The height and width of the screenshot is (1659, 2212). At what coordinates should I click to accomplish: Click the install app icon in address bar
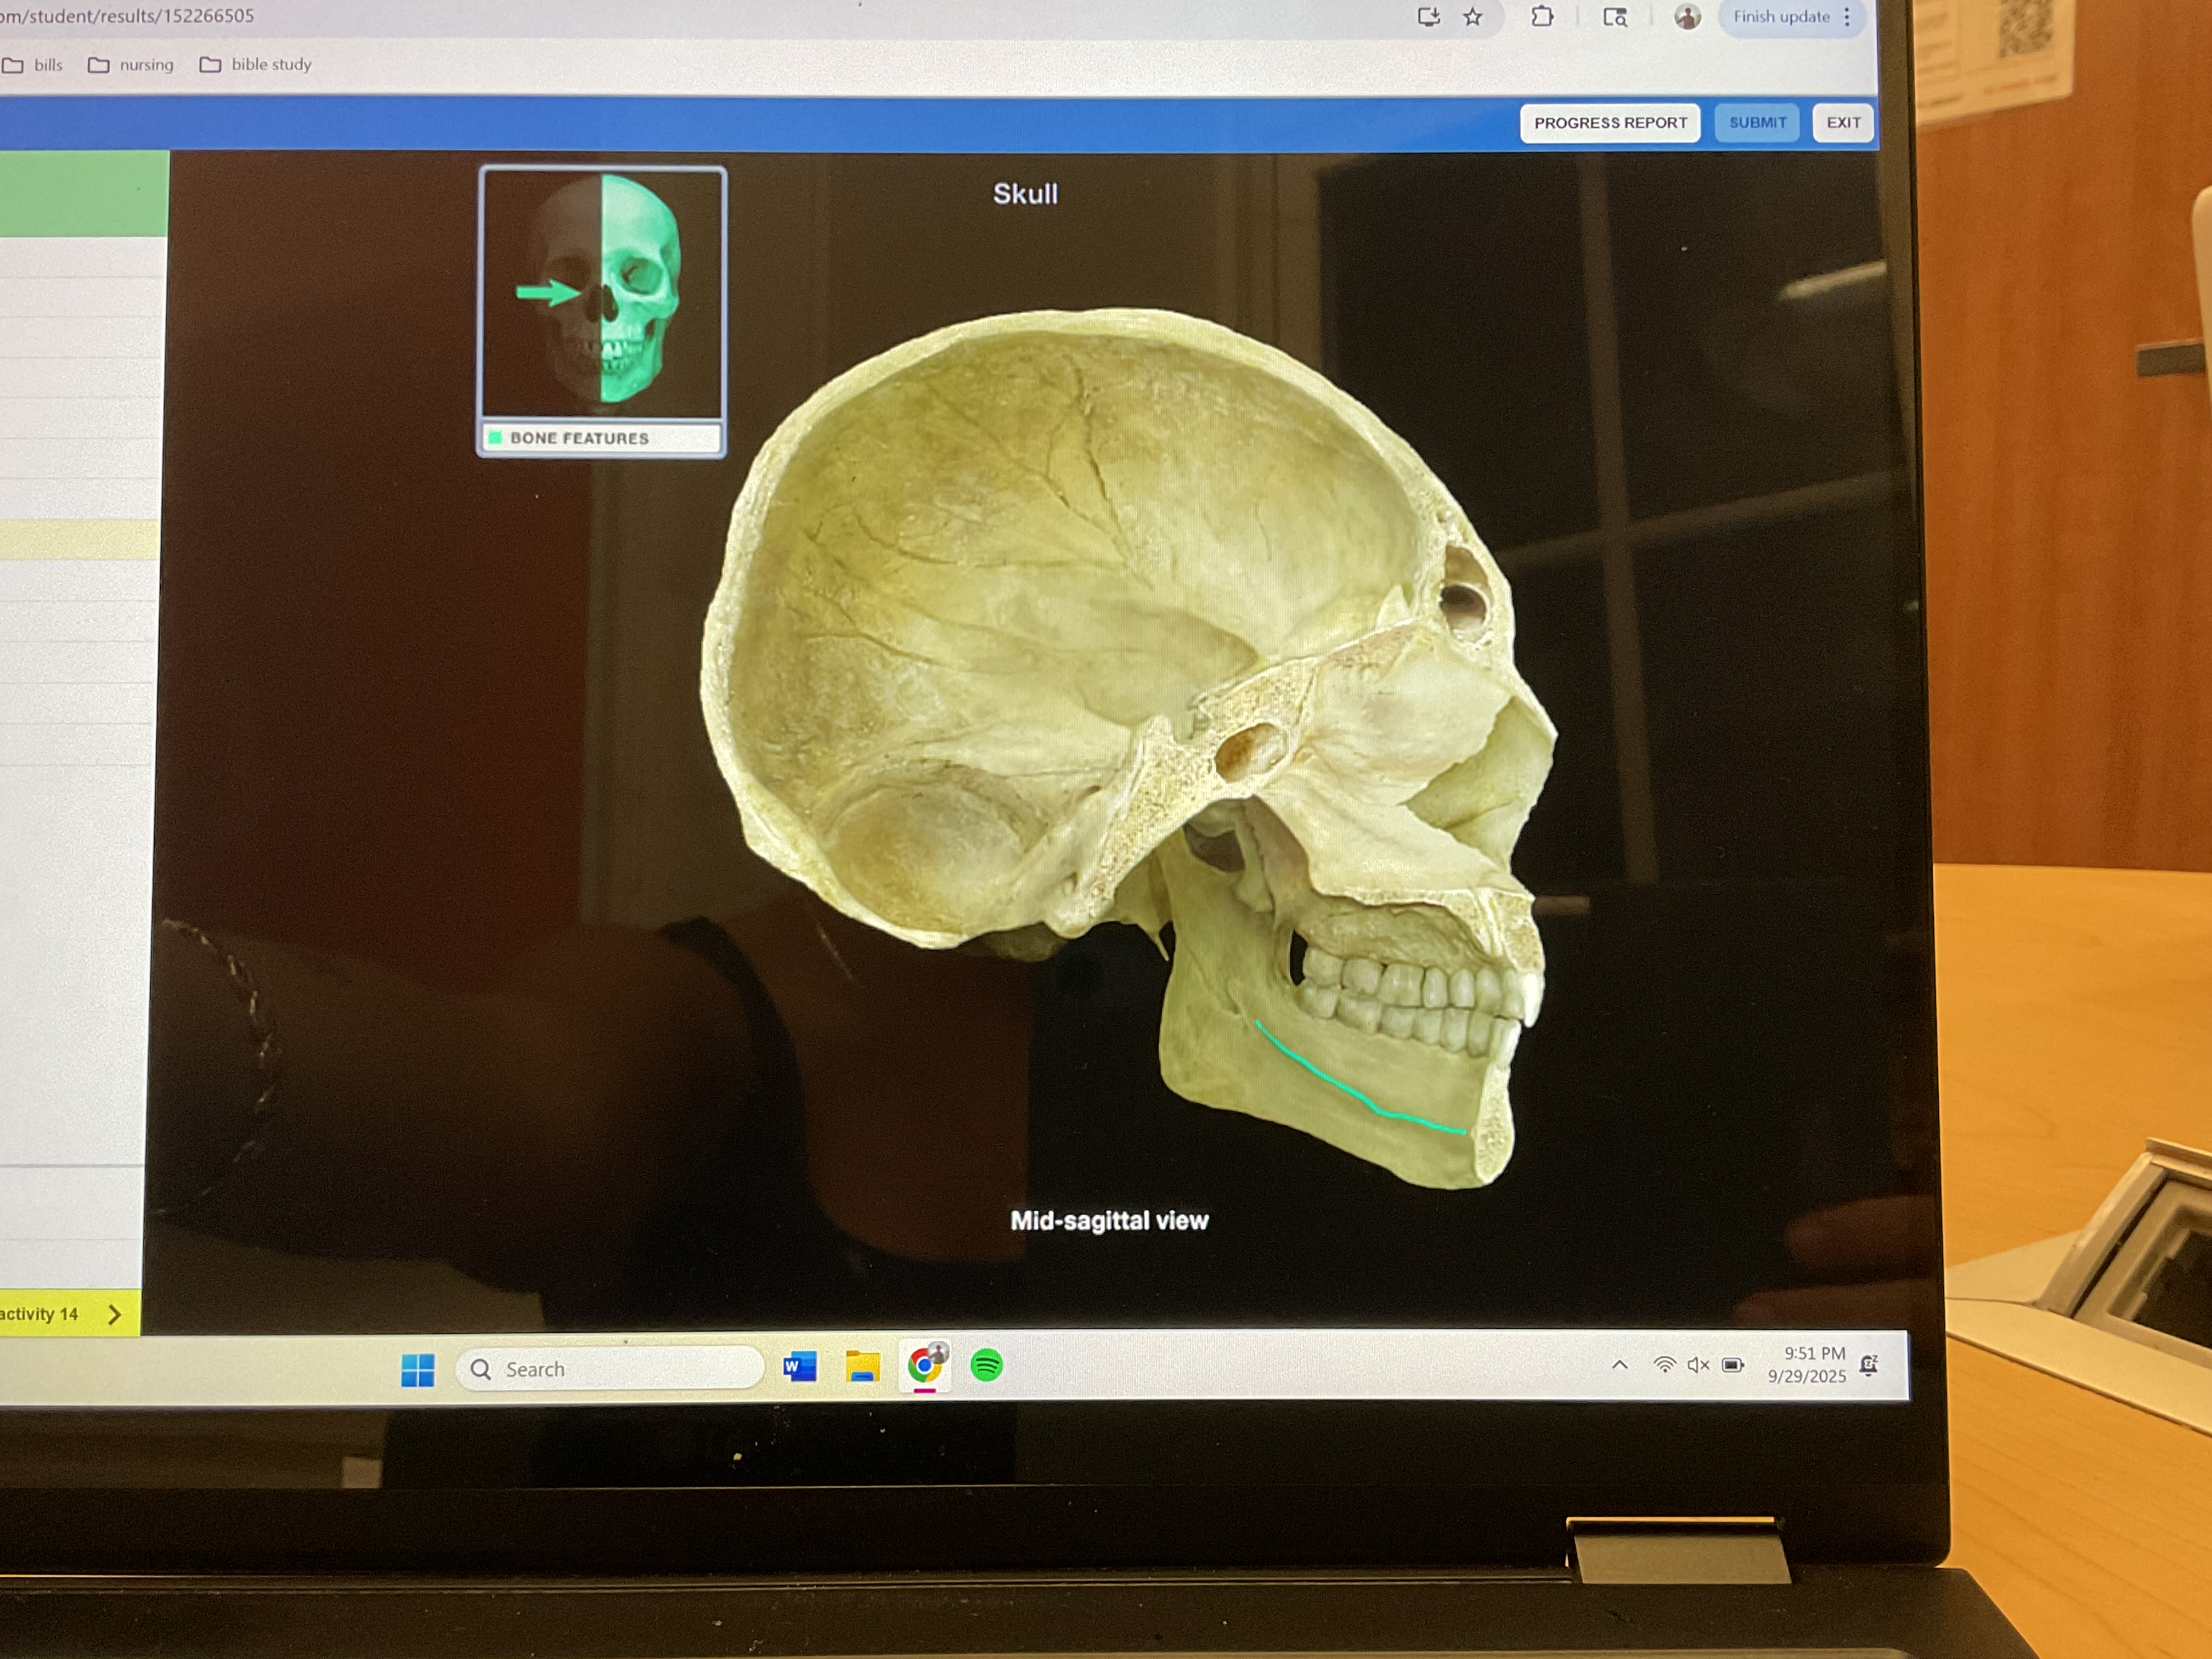pos(1428,17)
